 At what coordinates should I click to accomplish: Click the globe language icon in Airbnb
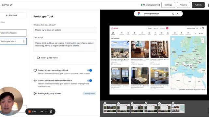[197, 28]
